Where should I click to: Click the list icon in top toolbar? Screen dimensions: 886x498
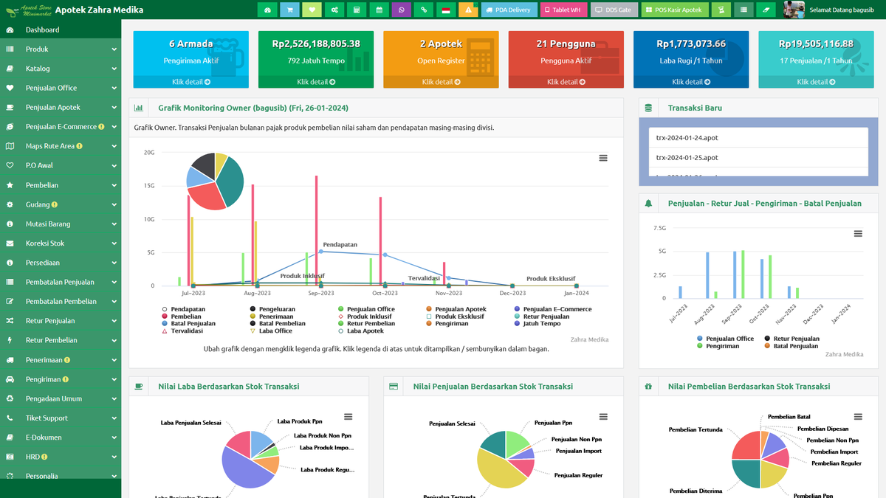[x=744, y=10]
